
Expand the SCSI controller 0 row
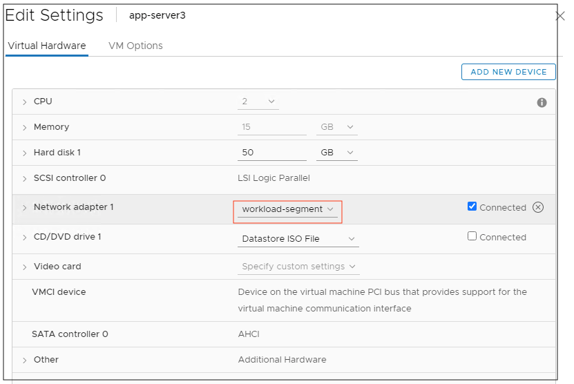click(x=25, y=179)
